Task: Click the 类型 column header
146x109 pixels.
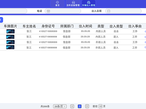Action: pos(101,26)
